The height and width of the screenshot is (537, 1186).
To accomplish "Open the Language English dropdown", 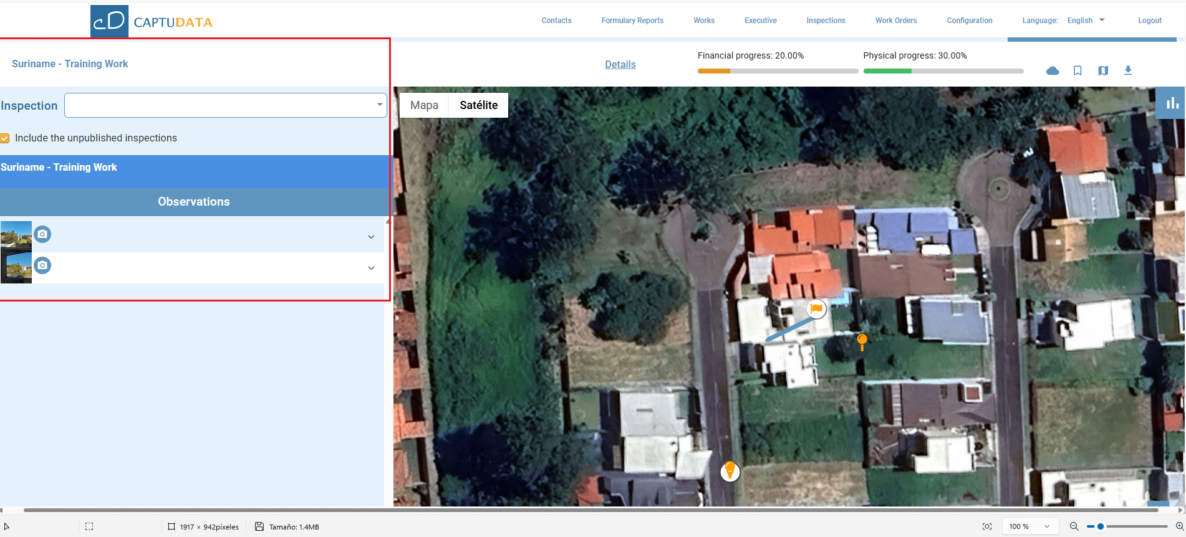I will (1086, 21).
